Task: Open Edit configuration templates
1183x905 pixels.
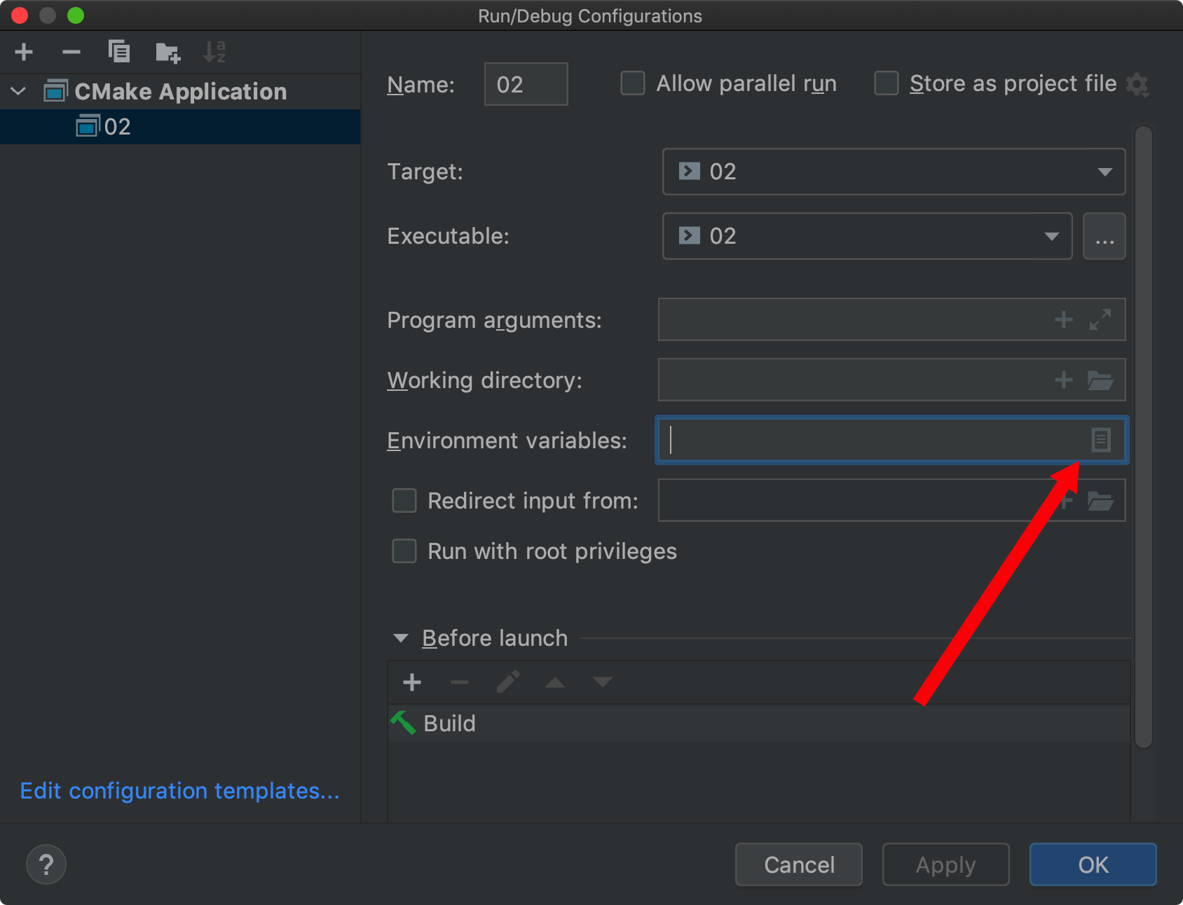Action: coord(179,791)
